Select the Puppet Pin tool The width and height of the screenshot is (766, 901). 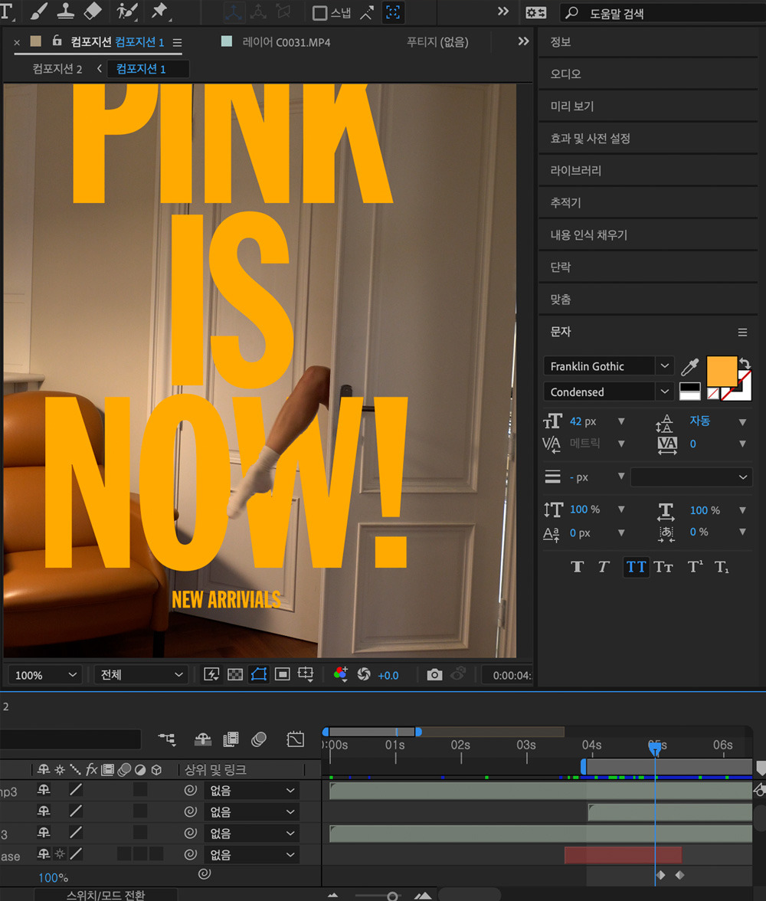coord(160,11)
